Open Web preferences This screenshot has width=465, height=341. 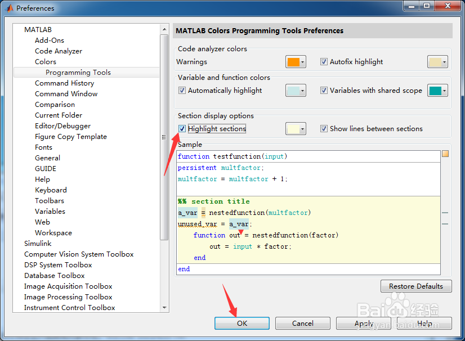coord(42,222)
